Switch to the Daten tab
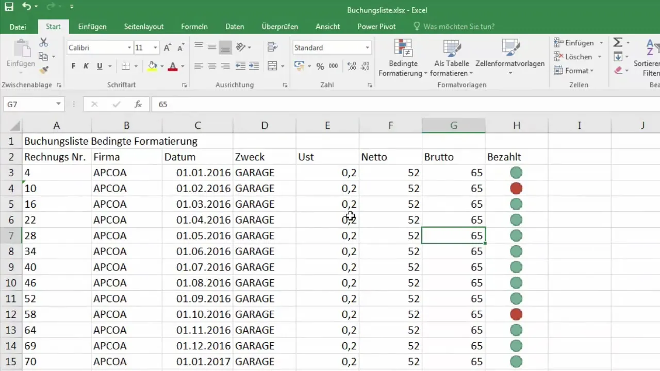The width and height of the screenshot is (660, 371). (x=235, y=27)
